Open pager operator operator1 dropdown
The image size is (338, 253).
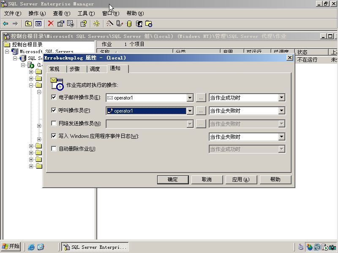(x=190, y=111)
